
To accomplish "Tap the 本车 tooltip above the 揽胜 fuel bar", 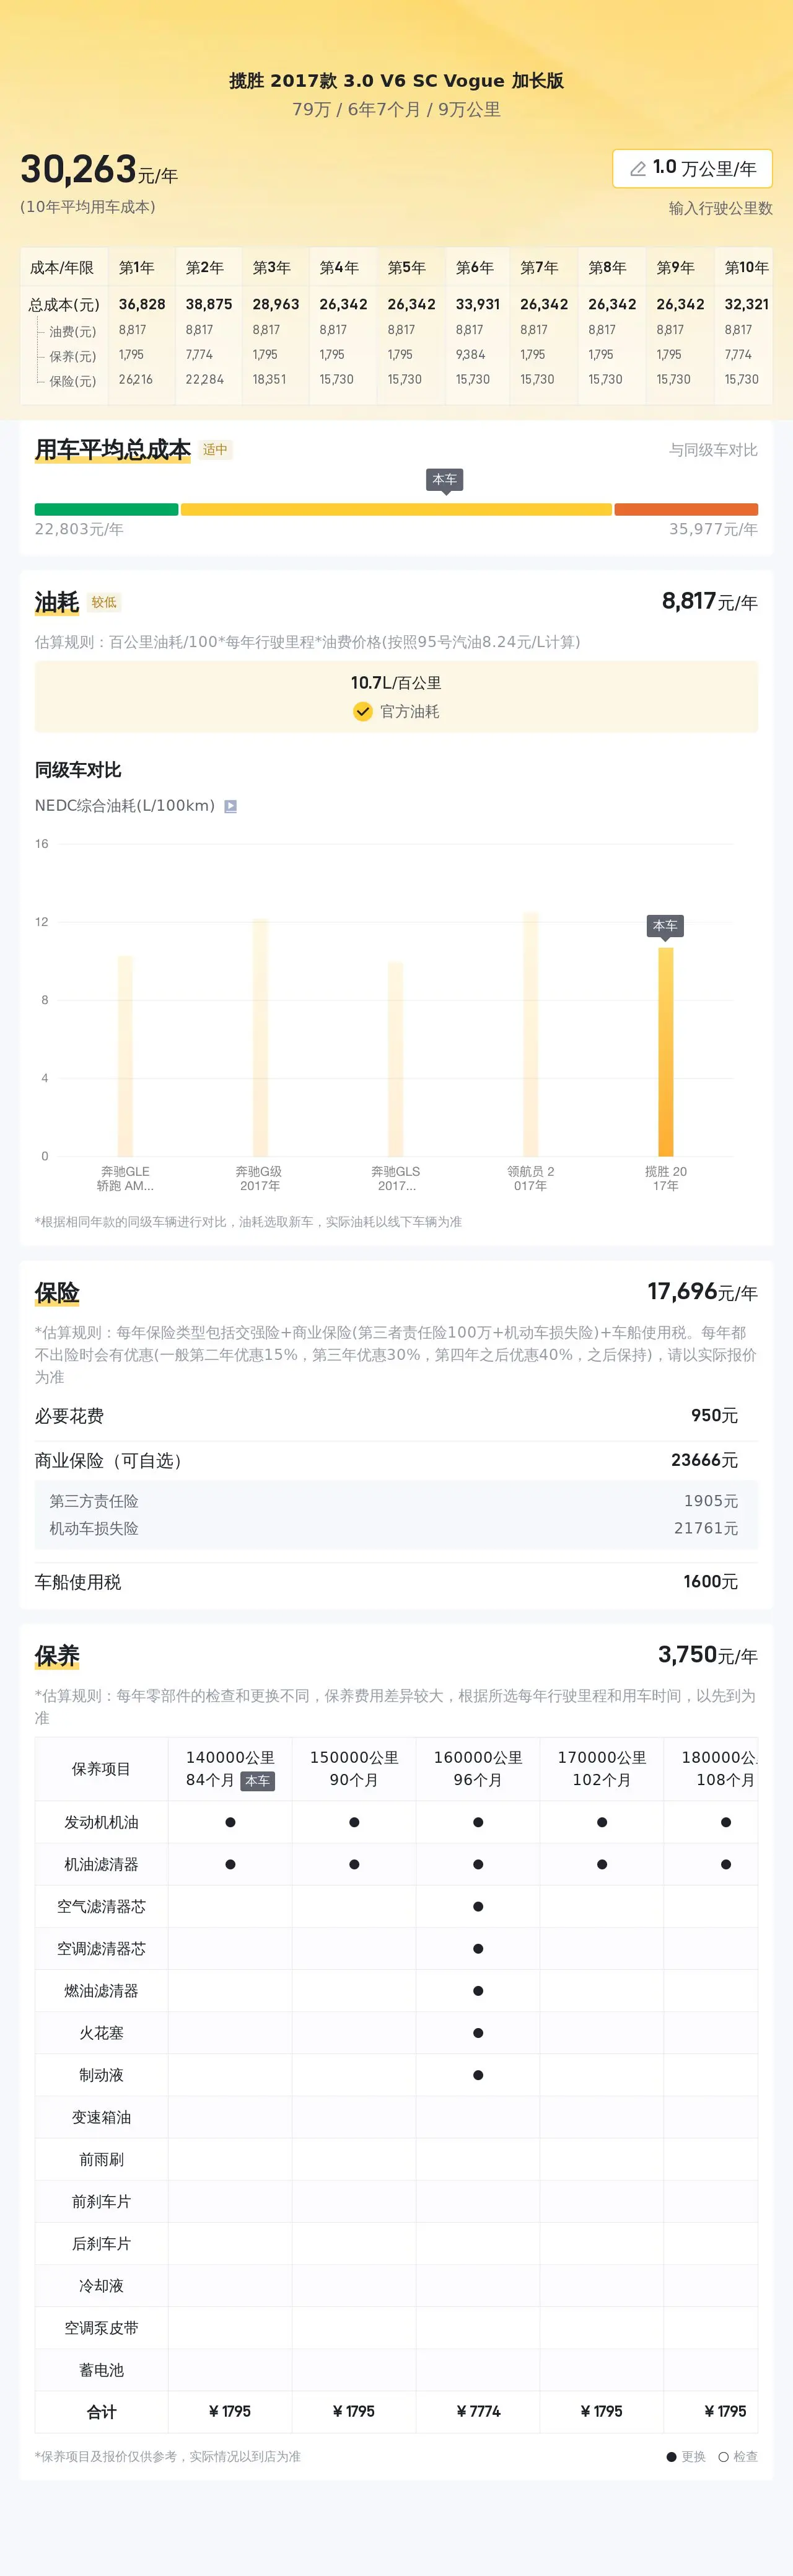I will tap(665, 927).
